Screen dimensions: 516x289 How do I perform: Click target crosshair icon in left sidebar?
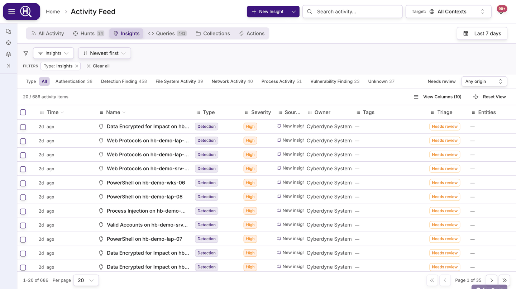8,43
